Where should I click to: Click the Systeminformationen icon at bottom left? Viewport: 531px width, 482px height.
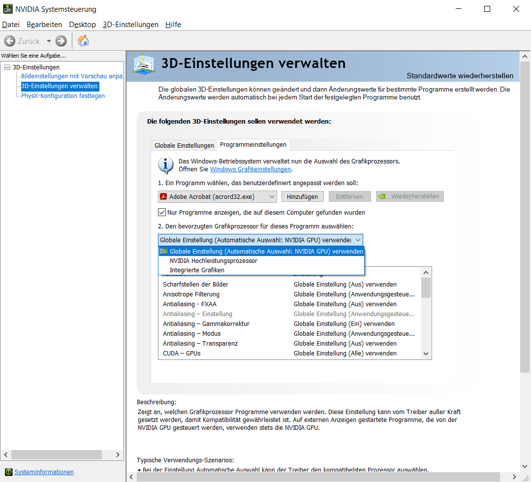click(x=8, y=472)
